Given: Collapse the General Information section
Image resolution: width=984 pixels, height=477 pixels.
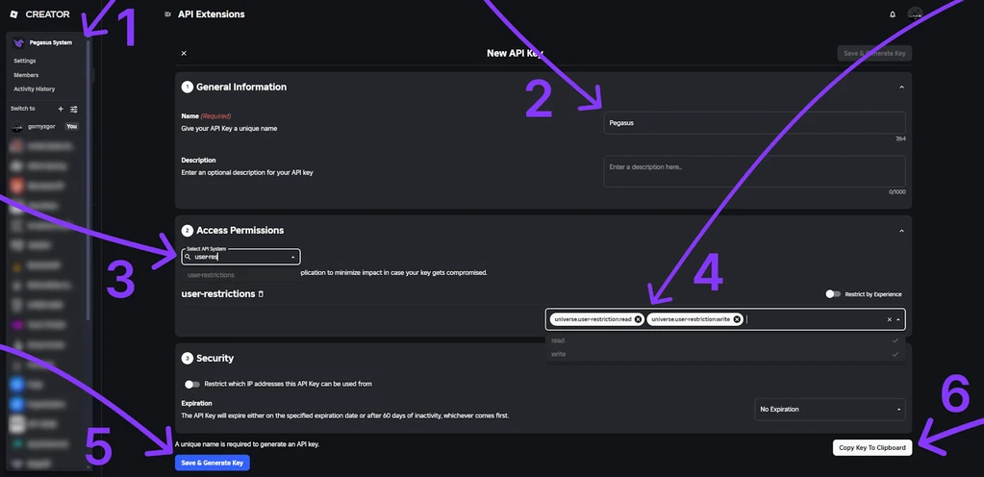Looking at the screenshot, I should click(901, 87).
